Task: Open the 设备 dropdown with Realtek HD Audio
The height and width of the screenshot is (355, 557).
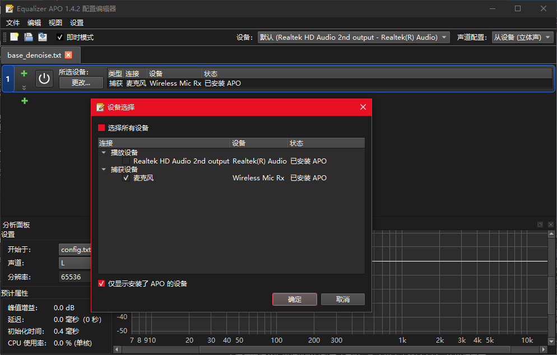Action: 354,38
